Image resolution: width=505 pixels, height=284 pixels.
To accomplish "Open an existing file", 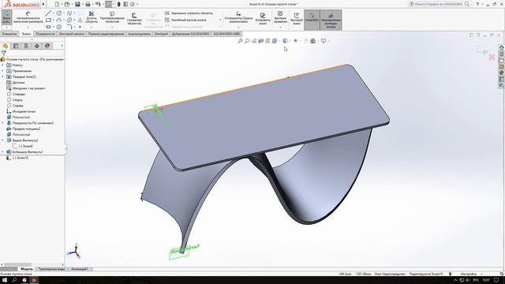I will click(x=66, y=4).
